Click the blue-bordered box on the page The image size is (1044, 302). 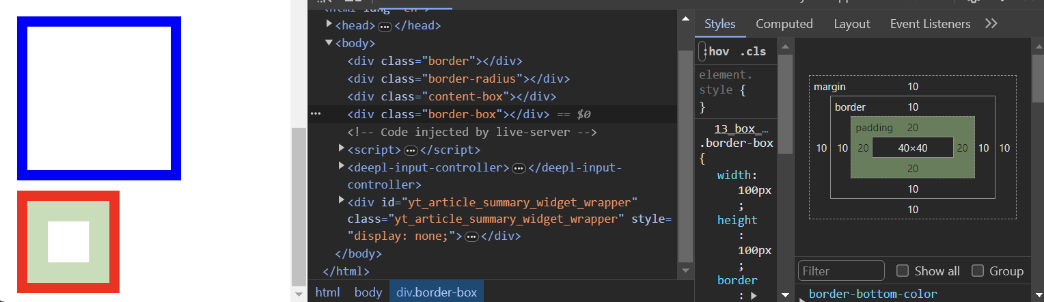(99, 98)
